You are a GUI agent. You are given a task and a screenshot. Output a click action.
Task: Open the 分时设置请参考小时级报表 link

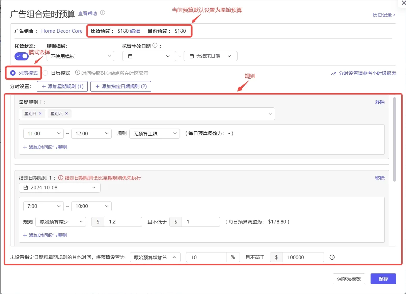point(363,73)
